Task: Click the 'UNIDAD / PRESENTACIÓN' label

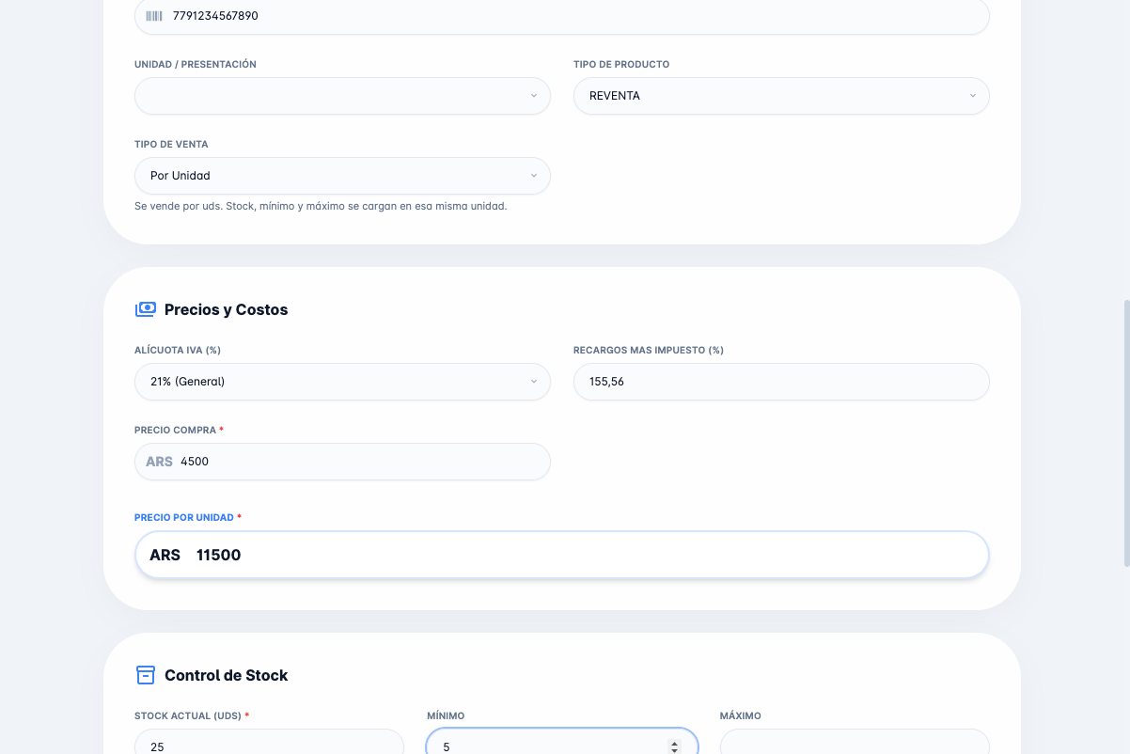Action: coord(196,65)
